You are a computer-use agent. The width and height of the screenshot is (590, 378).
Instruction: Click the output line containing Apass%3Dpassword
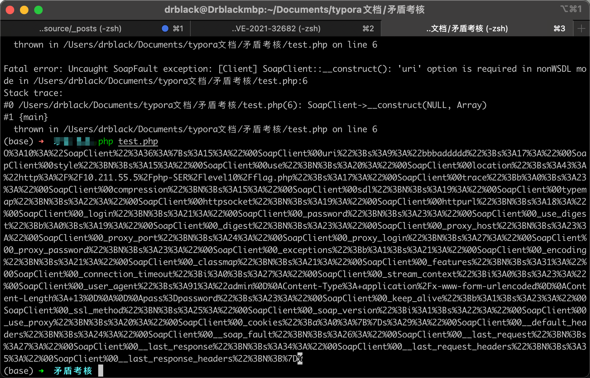coord(295,298)
